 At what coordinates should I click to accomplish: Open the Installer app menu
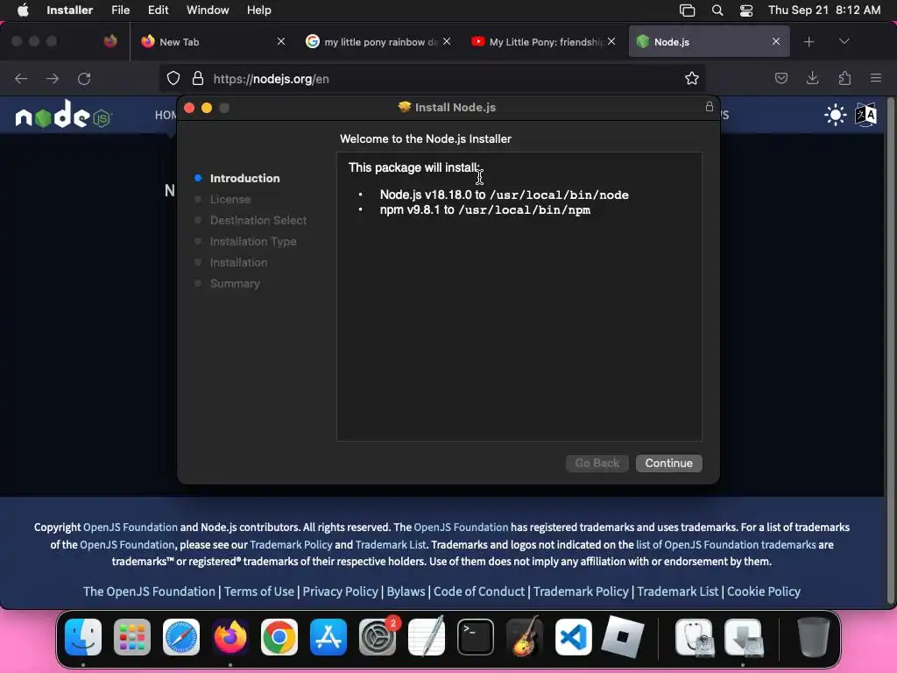click(70, 10)
